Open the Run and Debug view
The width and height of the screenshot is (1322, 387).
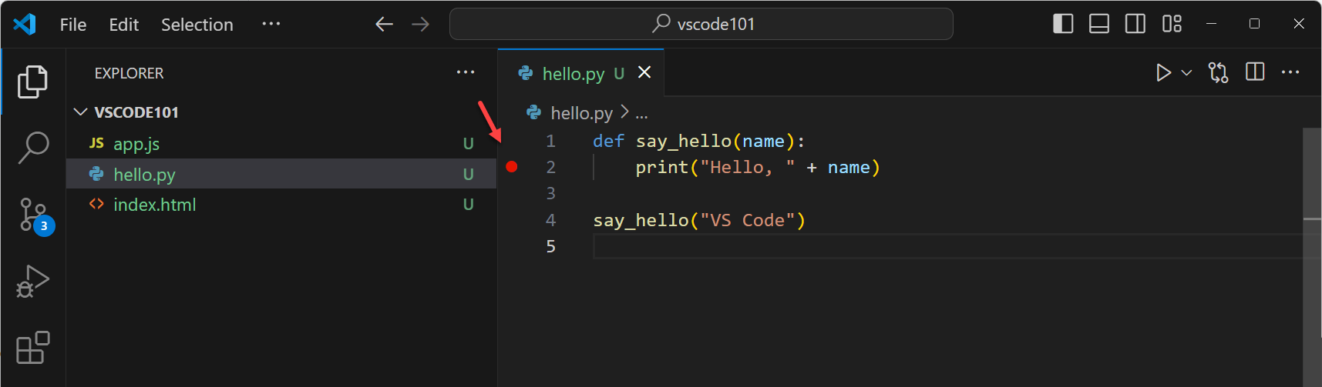click(33, 282)
